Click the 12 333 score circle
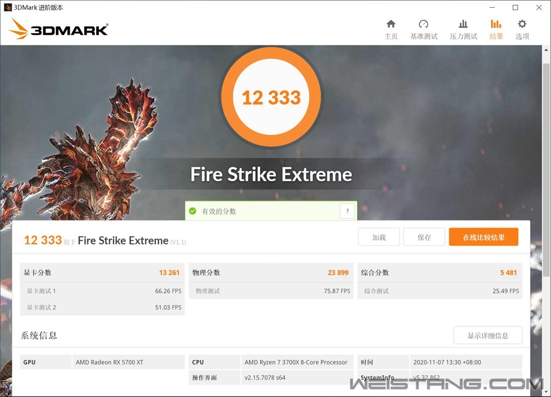The width and height of the screenshot is (551, 397). click(x=271, y=97)
